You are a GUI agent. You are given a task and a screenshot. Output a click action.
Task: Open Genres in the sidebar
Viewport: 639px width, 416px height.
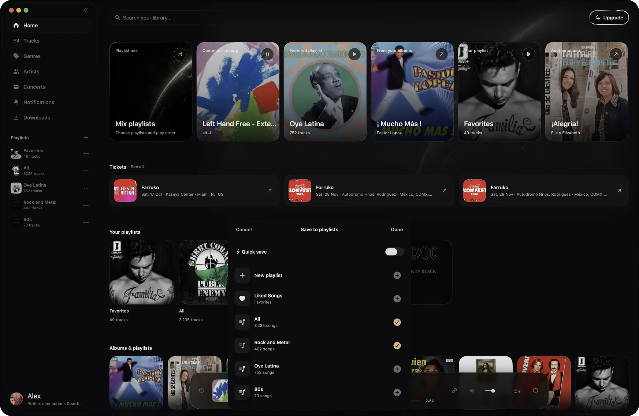pyautogui.click(x=49, y=56)
